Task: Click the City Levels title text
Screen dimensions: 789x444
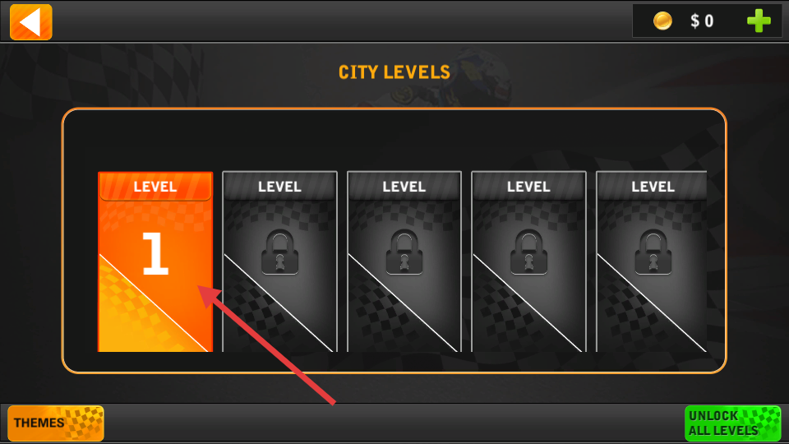Action: 394,72
